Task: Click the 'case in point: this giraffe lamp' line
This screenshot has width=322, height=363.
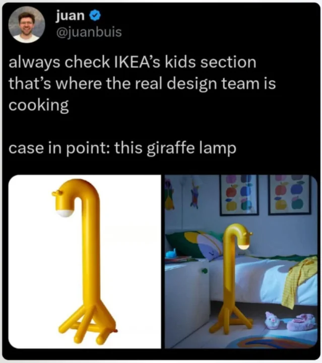Action: pos(122,148)
